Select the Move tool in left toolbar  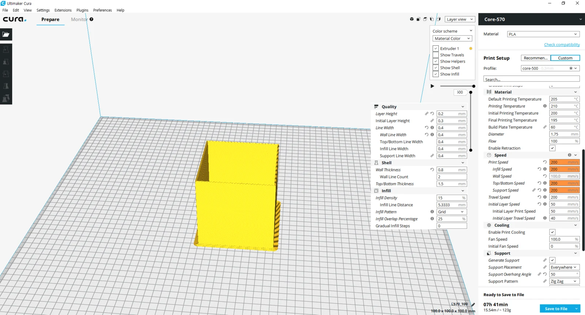point(6,50)
